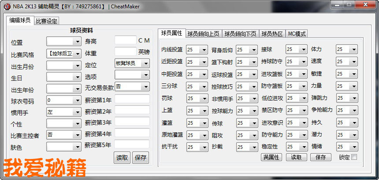
Task: Toggle the 锁定 checkbox
Action: pos(354,157)
